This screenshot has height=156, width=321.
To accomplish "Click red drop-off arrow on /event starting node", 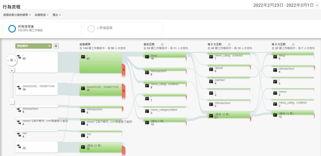I will [x=124, y=91].
